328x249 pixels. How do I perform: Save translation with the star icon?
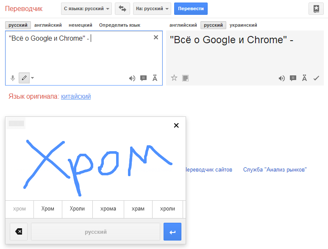point(174,78)
